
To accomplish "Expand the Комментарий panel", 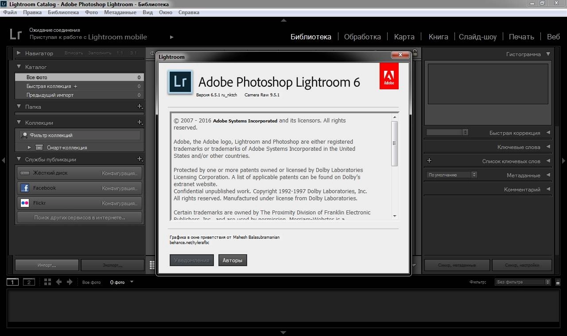I will [x=548, y=189].
